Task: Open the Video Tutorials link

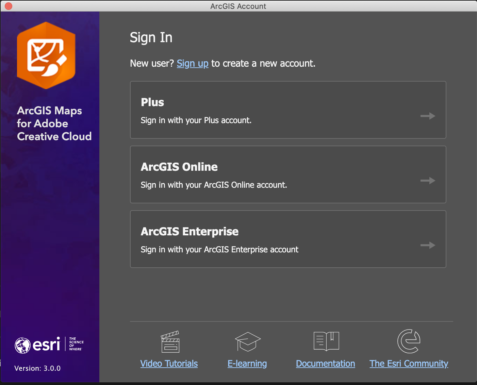Action: click(169, 364)
